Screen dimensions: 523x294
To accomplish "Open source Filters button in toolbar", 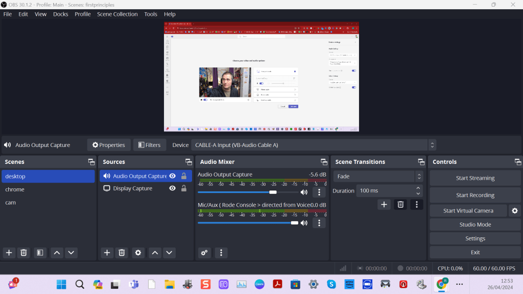I will [150, 145].
